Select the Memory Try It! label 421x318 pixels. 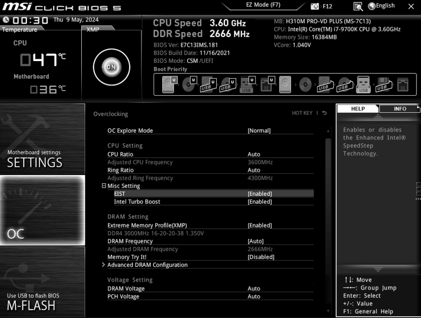pyautogui.click(x=127, y=257)
